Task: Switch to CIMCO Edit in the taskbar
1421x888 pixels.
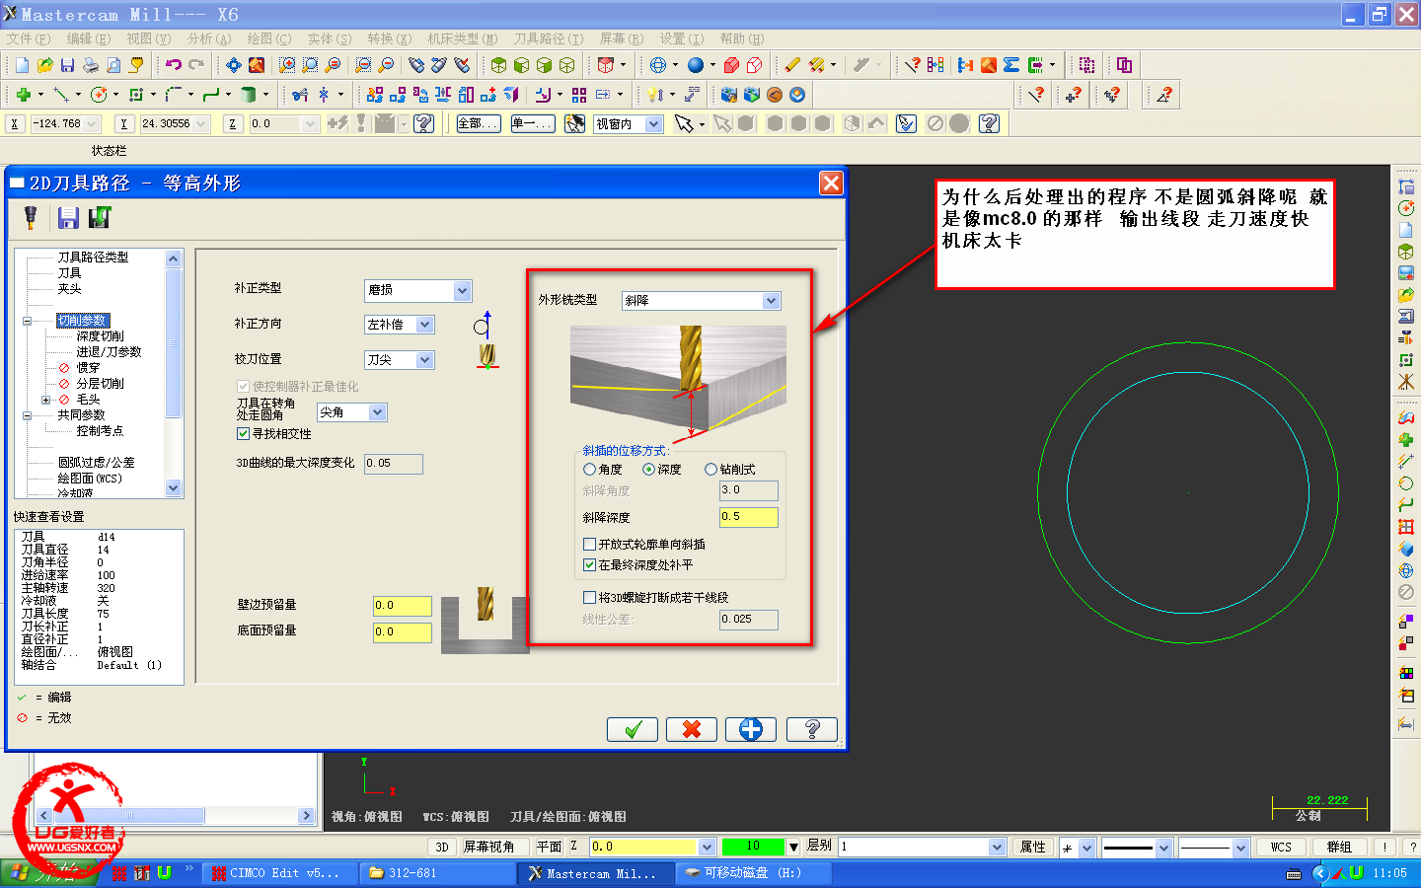Action: (x=278, y=873)
